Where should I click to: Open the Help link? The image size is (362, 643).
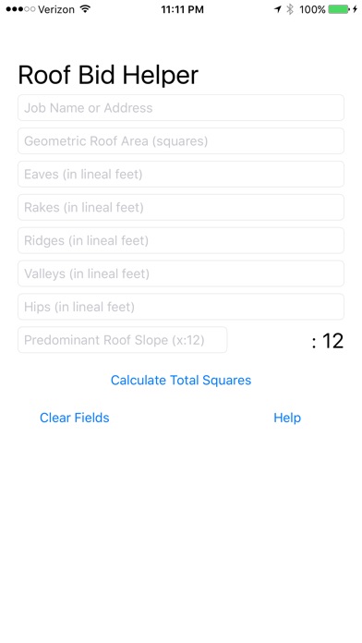click(287, 418)
